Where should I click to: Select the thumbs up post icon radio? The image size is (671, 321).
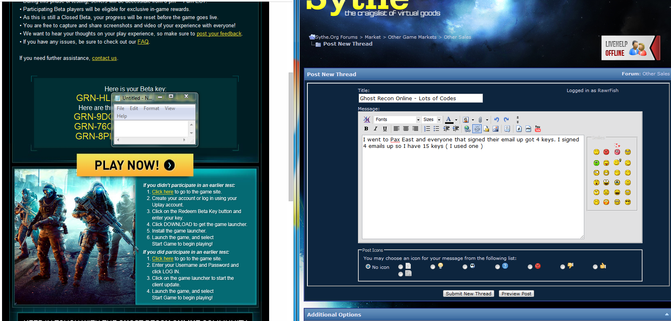point(595,267)
